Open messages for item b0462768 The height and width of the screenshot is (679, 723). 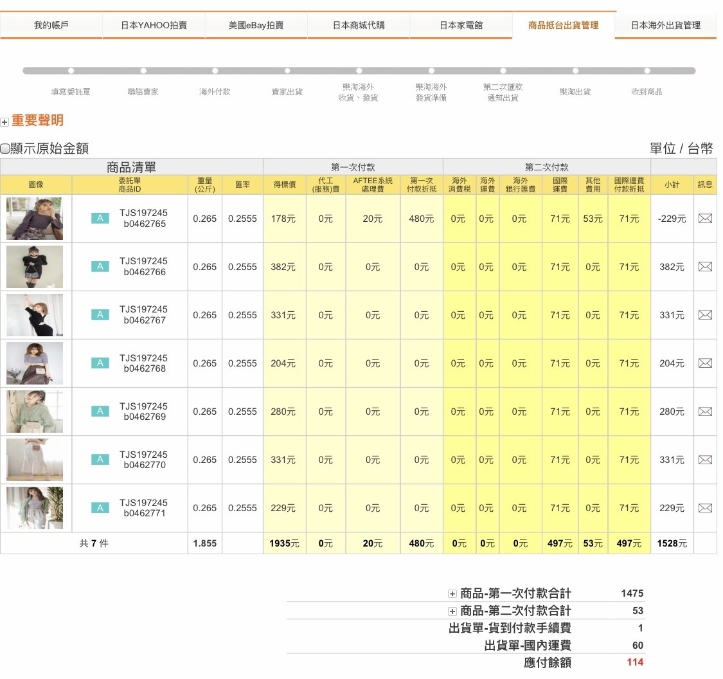(704, 363)
